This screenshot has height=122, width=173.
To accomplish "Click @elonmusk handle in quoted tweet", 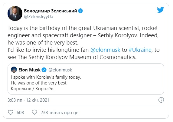I will (60, 70).
